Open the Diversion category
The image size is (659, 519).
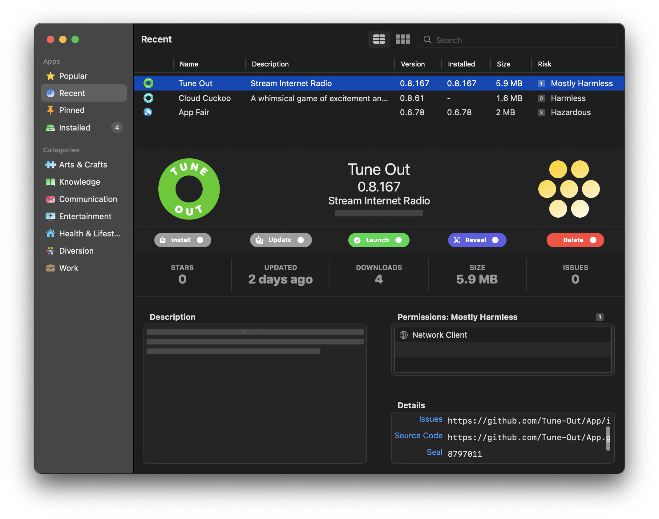(x=83, y=251)
